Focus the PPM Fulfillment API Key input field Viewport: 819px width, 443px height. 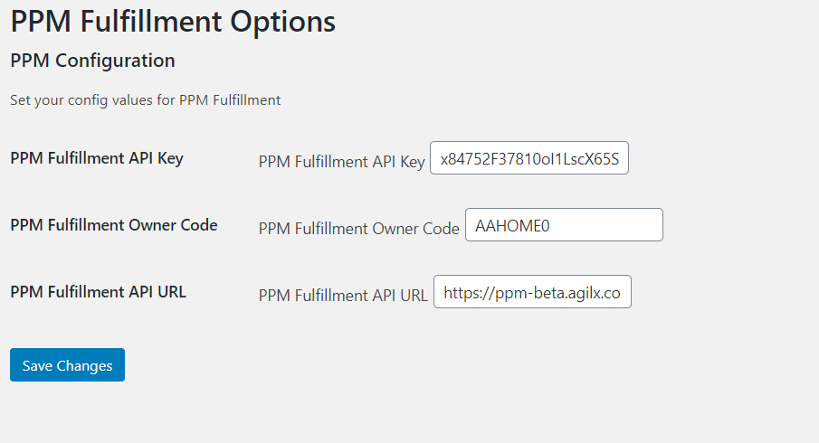click(529, 157)
